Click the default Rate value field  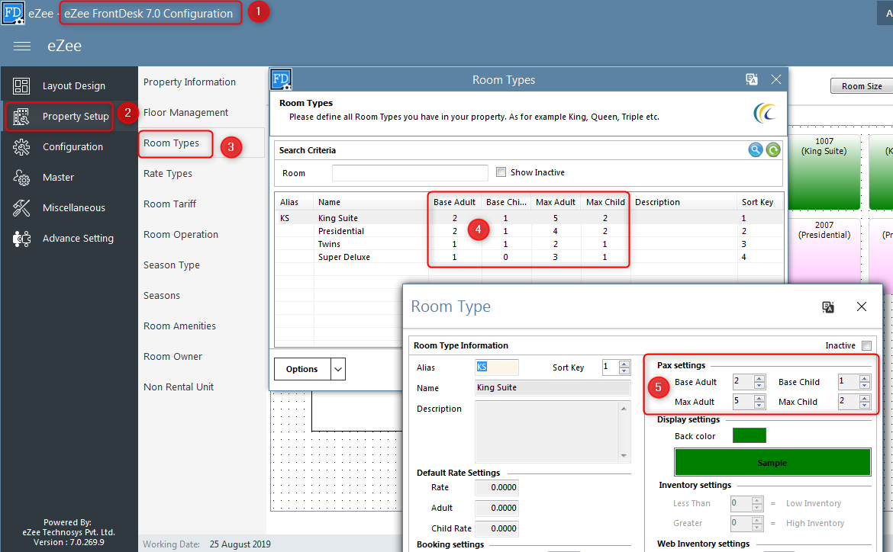tap(497, 488)
